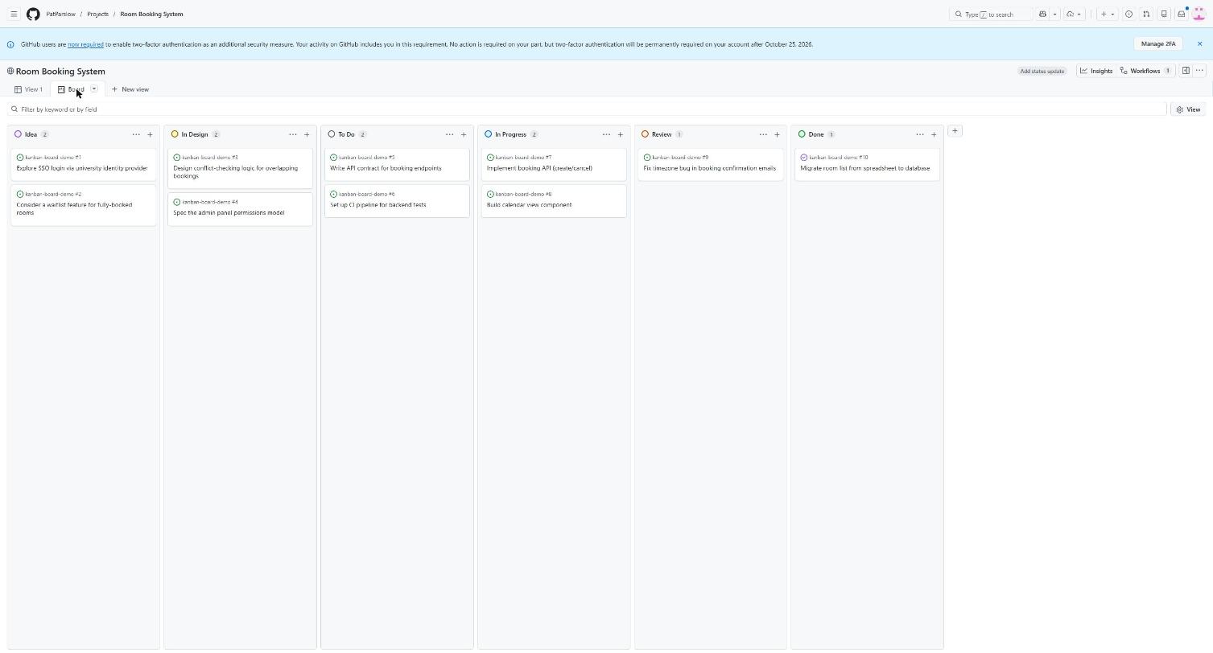
Task: Open the View settings menu
Action: [1188, 109]
